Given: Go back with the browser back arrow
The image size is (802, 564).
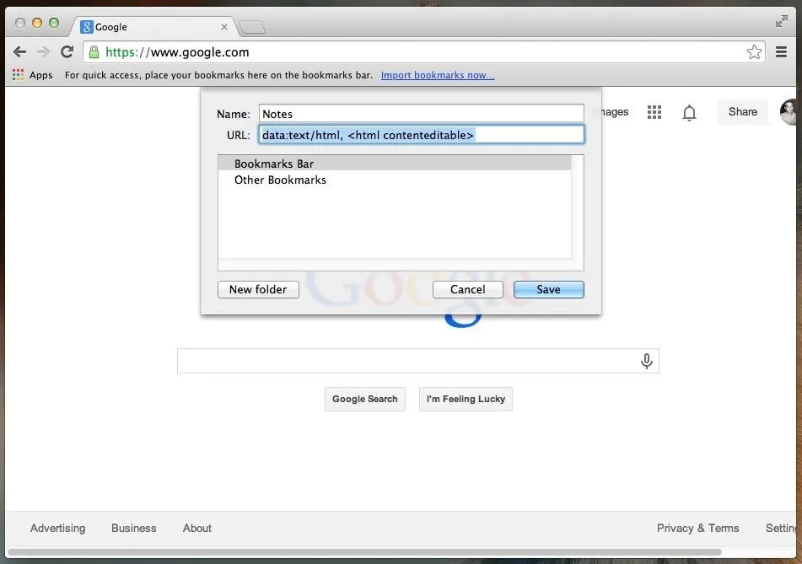Looking at the screenshot, I should point(20,51).
